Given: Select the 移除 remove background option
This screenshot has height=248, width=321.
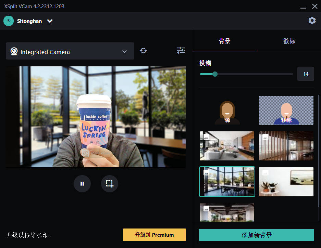Looking at the screenshot, I should pos(286,110).
